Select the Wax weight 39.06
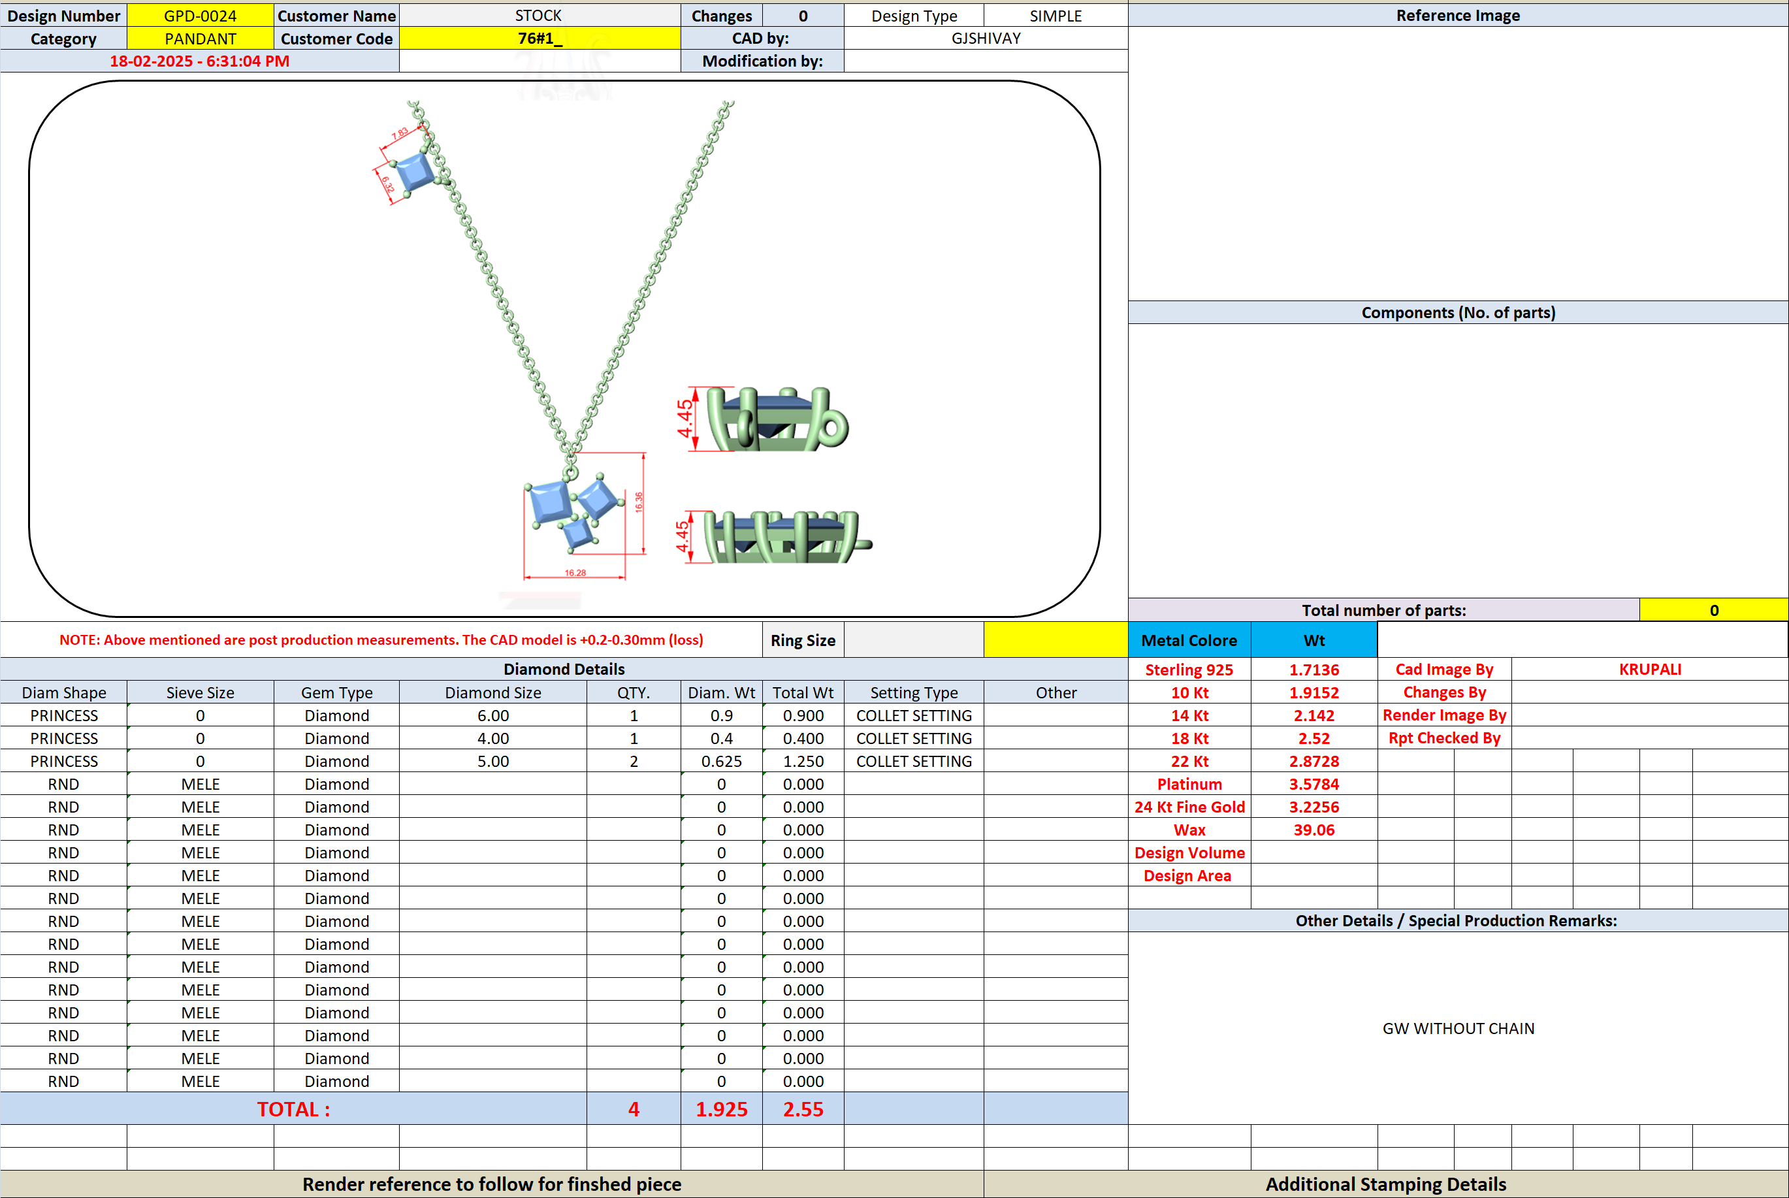The image size is (1789, 1198). click(x=1314, y=830)
